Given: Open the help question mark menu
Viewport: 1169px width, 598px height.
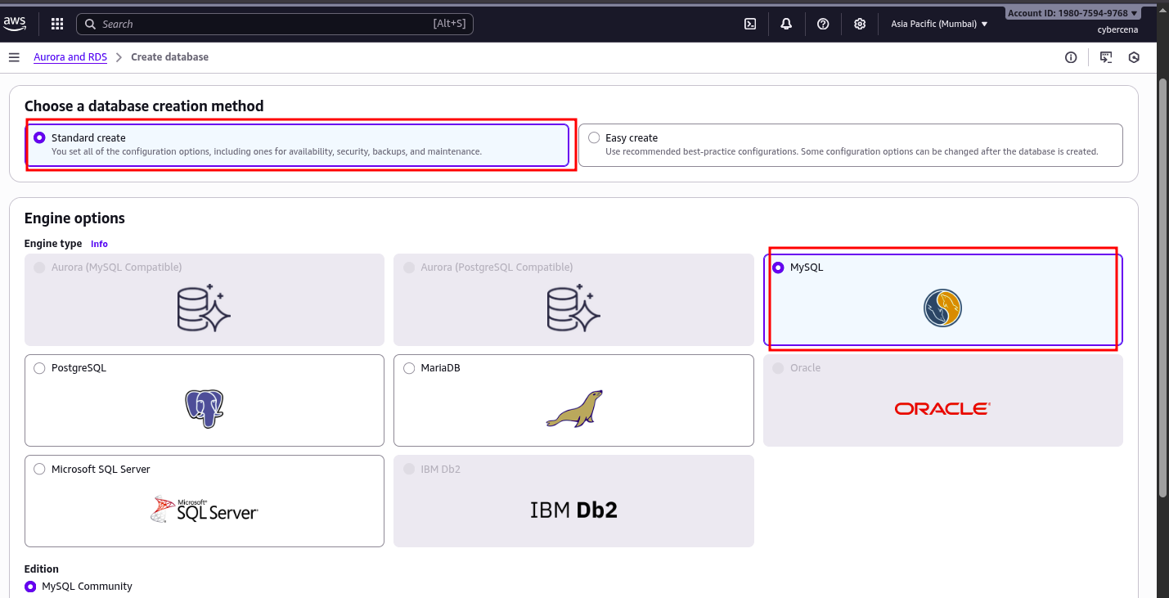Looking at the screenshot, I should (x=823, y=24).
